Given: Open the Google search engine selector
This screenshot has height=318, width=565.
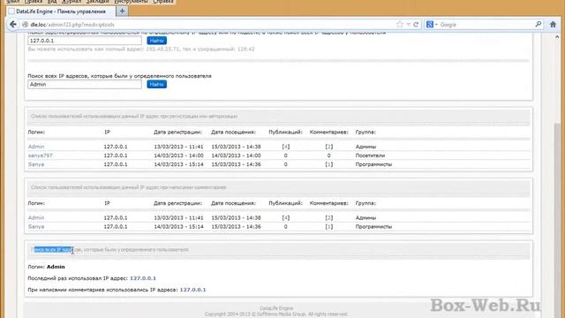Looking at the screenshot, I should click(432, 25).
